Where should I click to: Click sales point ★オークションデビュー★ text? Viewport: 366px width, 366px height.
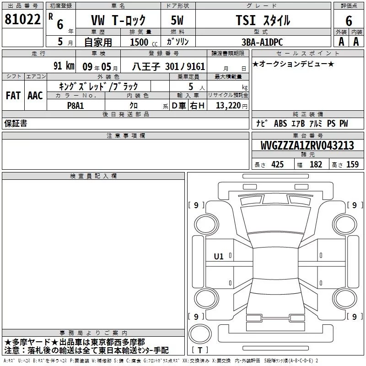click(x=293, y=64)
